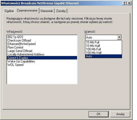Choose 10 Mb Half value

[x=104, y=46]
